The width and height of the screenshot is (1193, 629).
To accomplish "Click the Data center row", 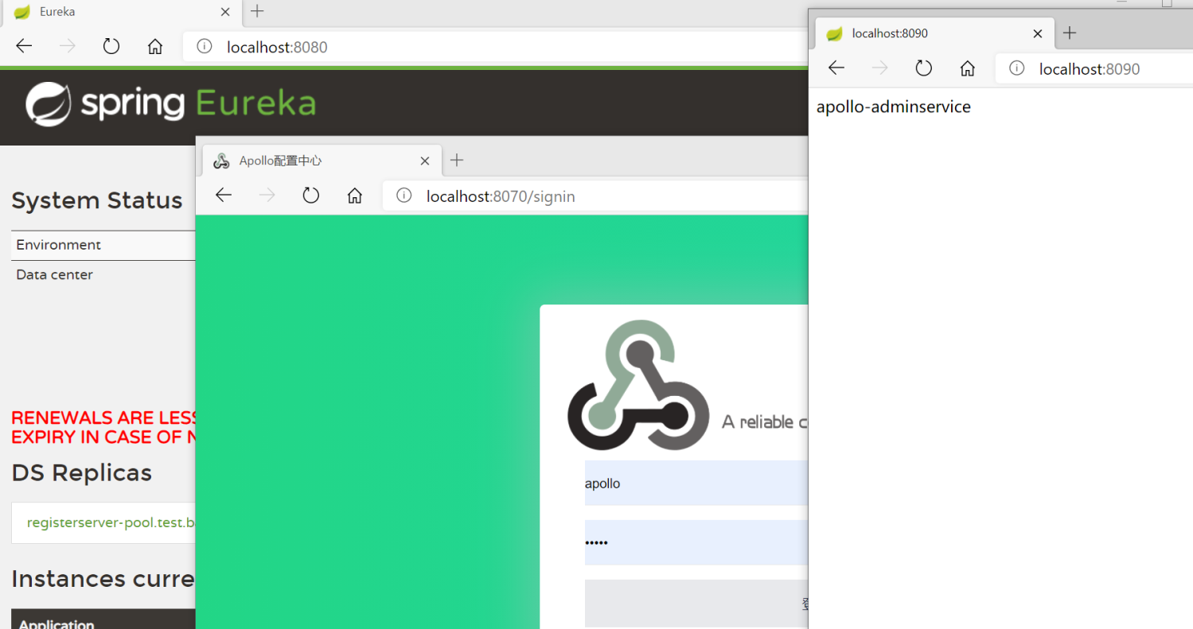I will (x=103, y=274).
